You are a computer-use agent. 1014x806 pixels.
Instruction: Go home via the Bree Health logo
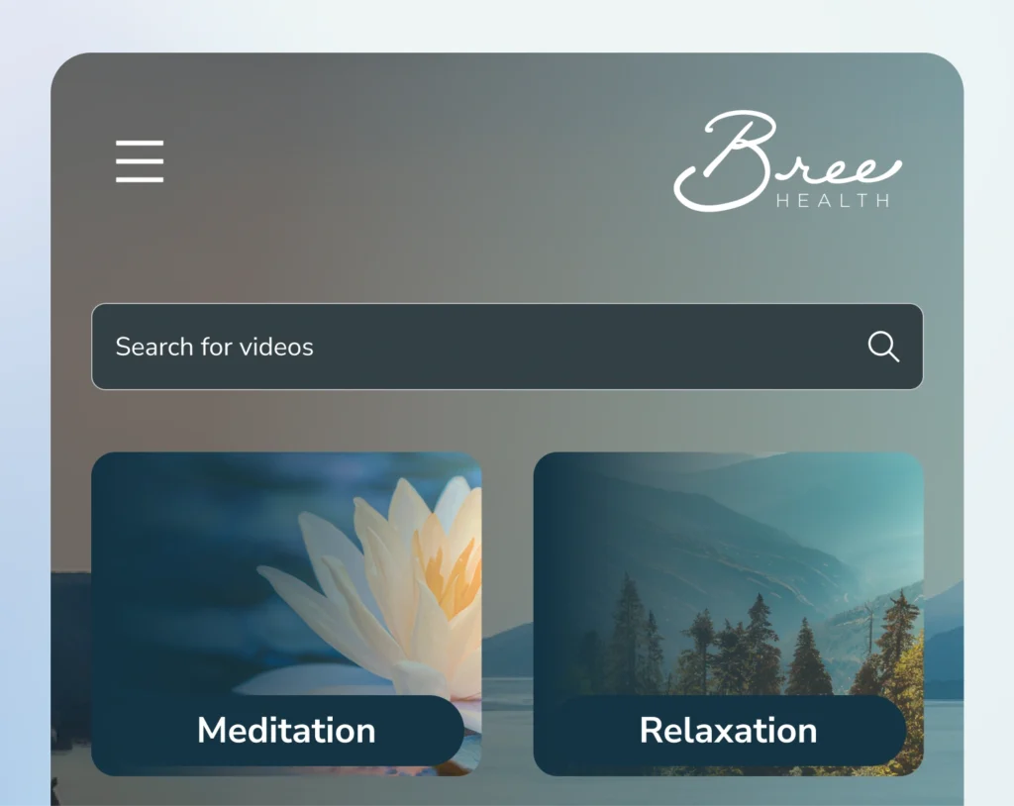coord(787,161)
